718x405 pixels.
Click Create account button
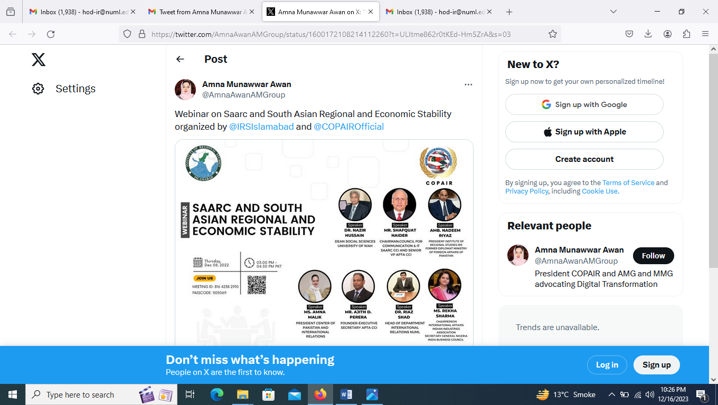[584, 159]
